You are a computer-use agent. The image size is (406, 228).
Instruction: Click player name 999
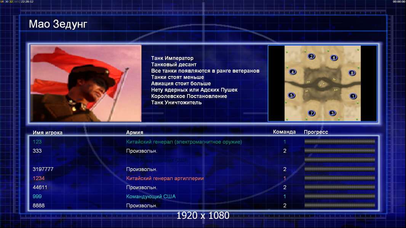pos(37,196)
